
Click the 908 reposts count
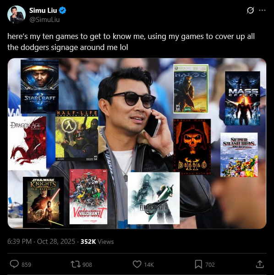[x=87, y=264]
